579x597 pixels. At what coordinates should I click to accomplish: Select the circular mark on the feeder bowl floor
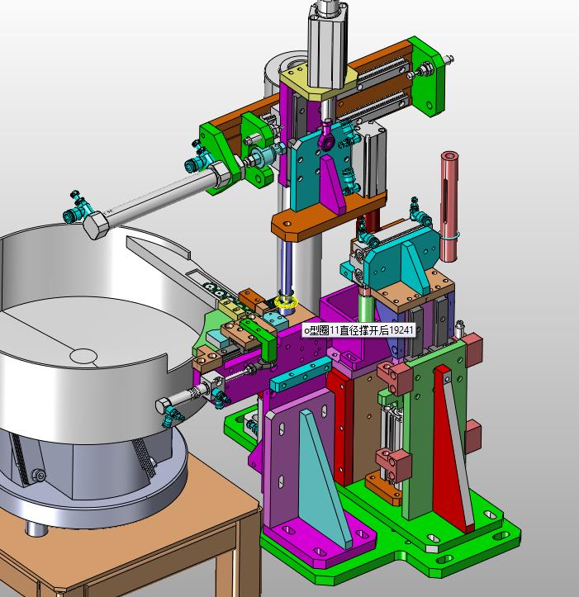[83, 356]
